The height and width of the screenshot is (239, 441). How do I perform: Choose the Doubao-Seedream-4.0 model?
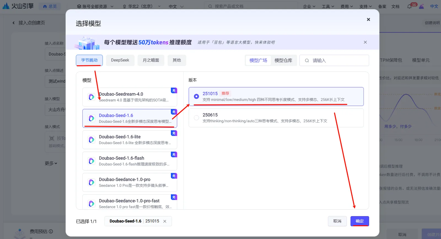click(x=130, y=97)
